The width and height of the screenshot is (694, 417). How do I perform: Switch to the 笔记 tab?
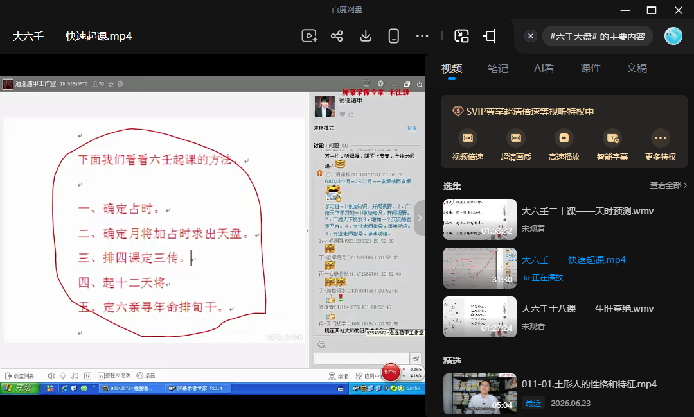pos(497,69)
